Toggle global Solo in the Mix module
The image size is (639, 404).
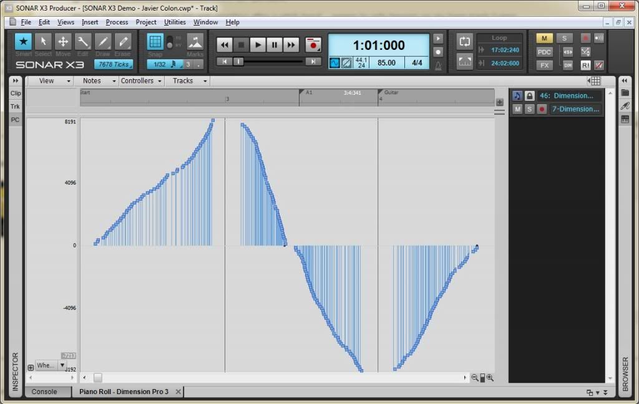564,39
